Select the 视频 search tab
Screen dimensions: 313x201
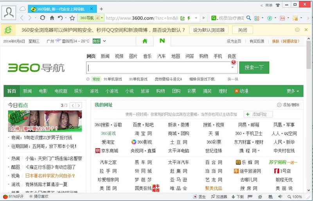[119, 56]
